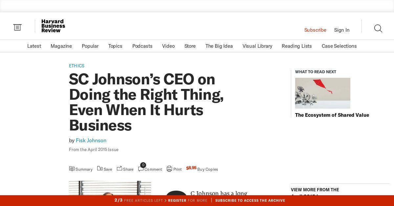Share the article via Share icon
The image size is (394, 206).
click(x=120, y=168)
